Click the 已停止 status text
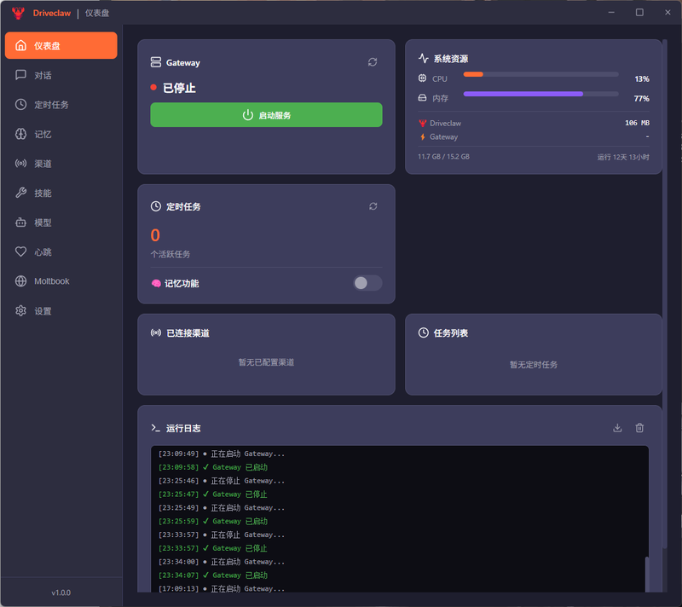 point(179,88)
